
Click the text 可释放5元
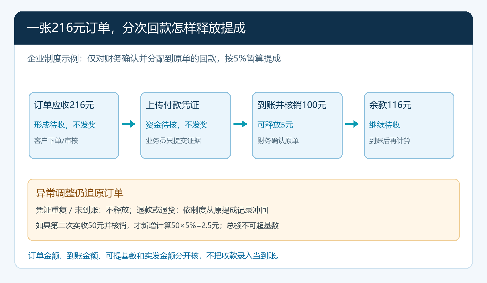275,125
